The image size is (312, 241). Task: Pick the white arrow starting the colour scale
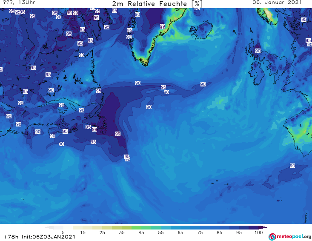49,227
